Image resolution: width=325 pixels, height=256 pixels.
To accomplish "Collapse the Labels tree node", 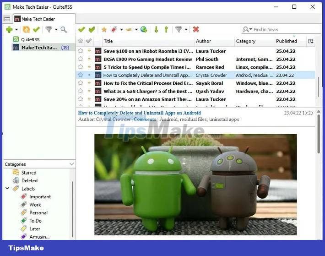I will point(7,188).
